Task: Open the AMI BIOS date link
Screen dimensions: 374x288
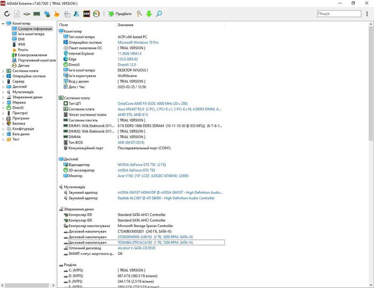Action: [x=131, y=143]
